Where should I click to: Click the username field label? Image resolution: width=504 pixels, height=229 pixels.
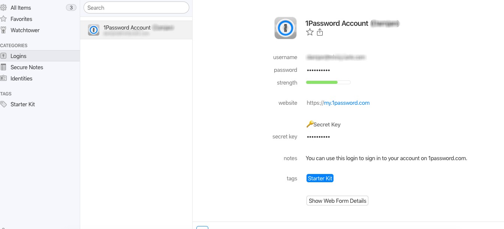[285, 57]
